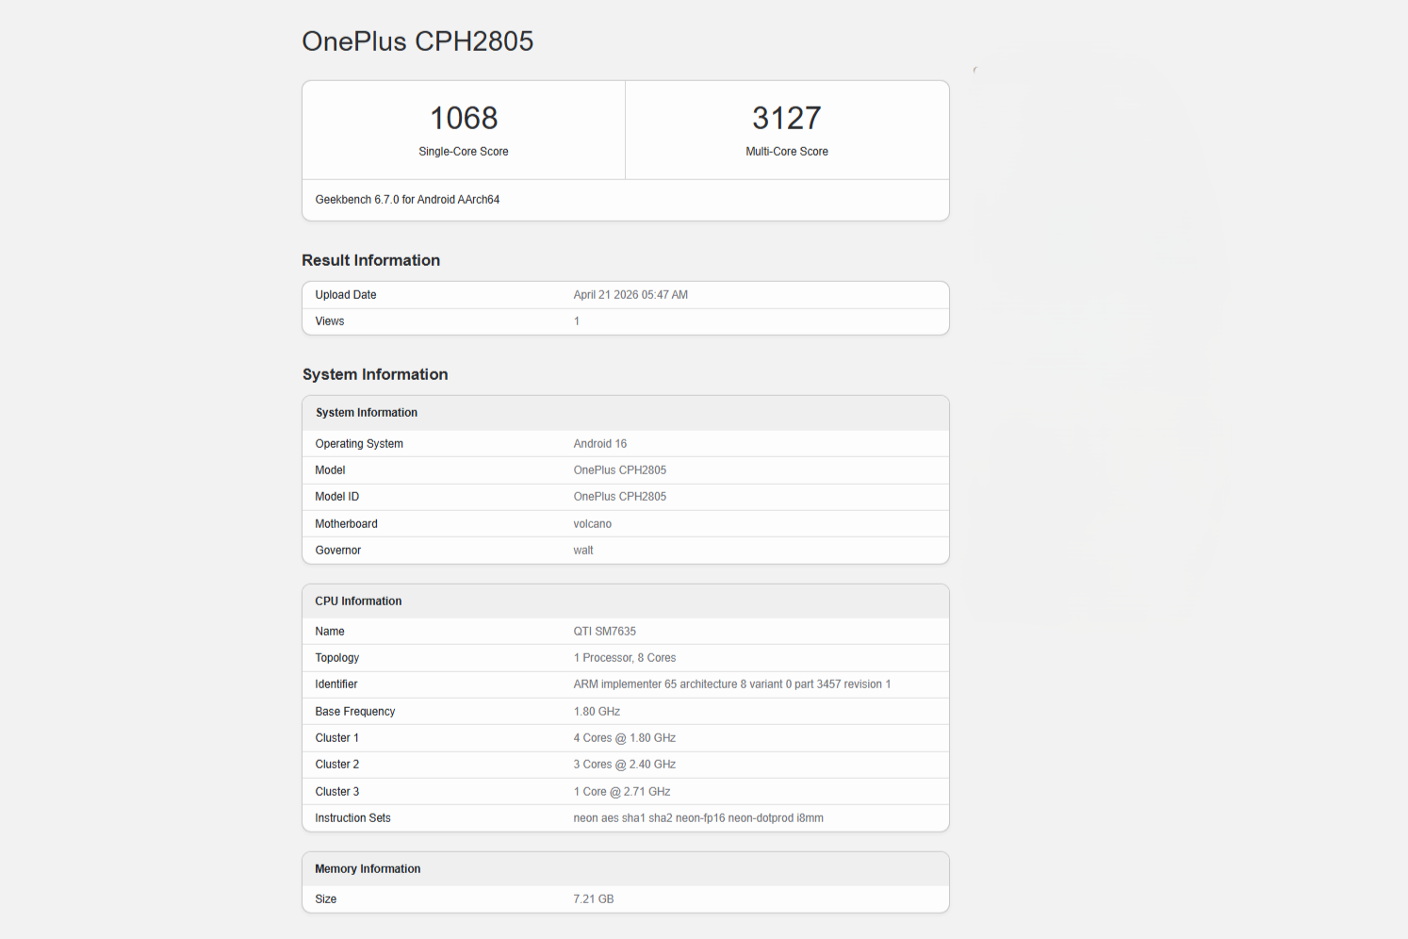Click the Model ID value OnePlus CPH2805
Screen dimensions: 1408x939
(619, 497)
